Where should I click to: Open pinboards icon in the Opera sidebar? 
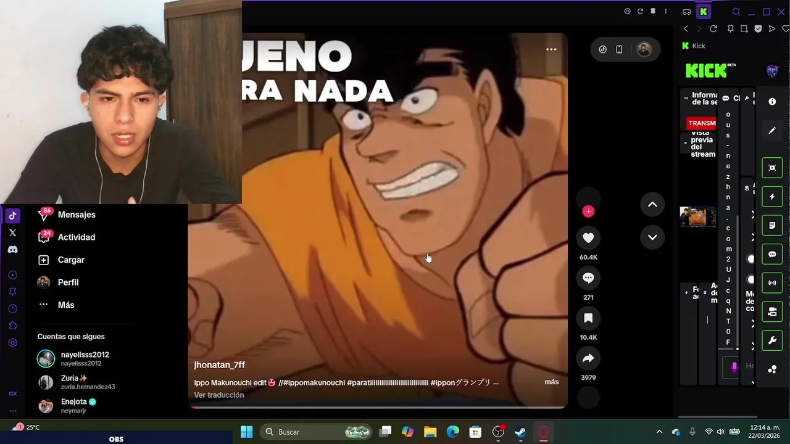(x=12, y=292)
